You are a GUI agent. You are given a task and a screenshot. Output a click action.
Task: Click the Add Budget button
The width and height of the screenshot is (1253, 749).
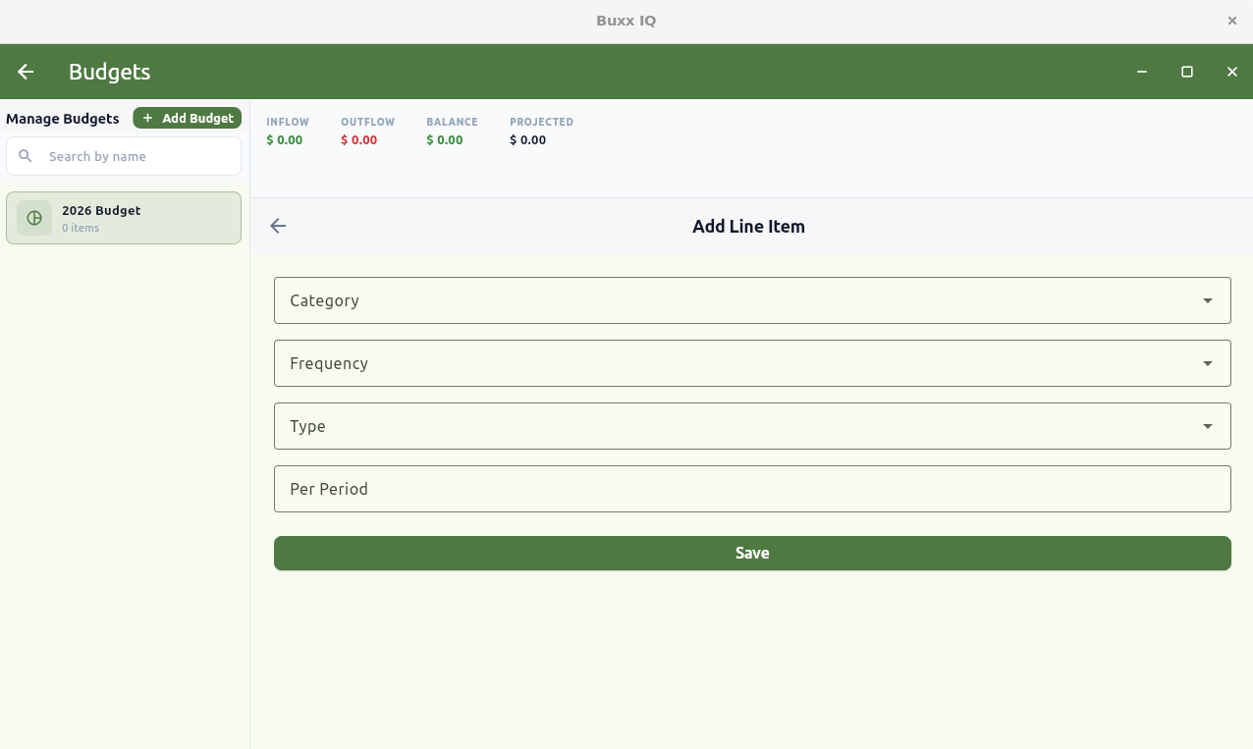[188, 118]
